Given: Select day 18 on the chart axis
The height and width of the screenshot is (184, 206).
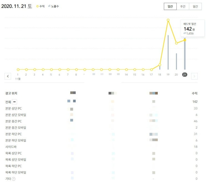Looking at the screenshot, I should coord(160,75).
